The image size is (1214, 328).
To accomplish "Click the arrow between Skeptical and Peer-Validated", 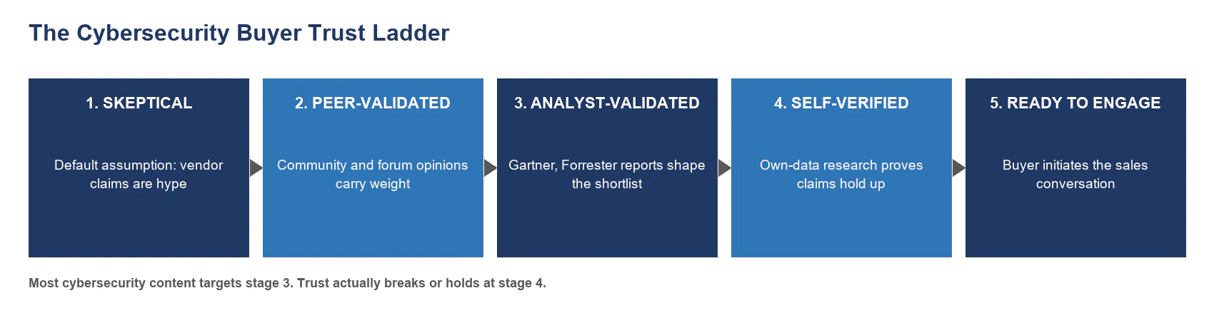I will [x=256, y=168].
